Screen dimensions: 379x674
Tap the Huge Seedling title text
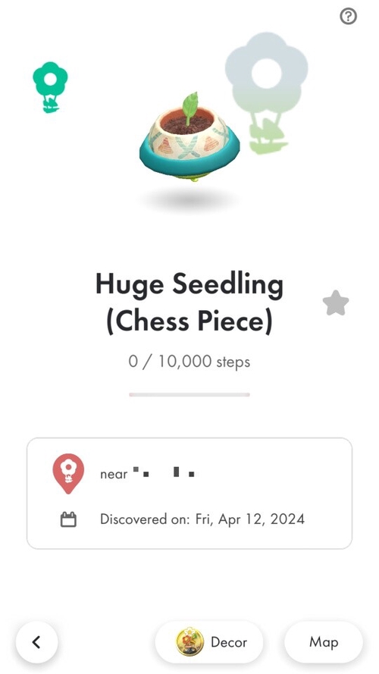click(189, 303)
